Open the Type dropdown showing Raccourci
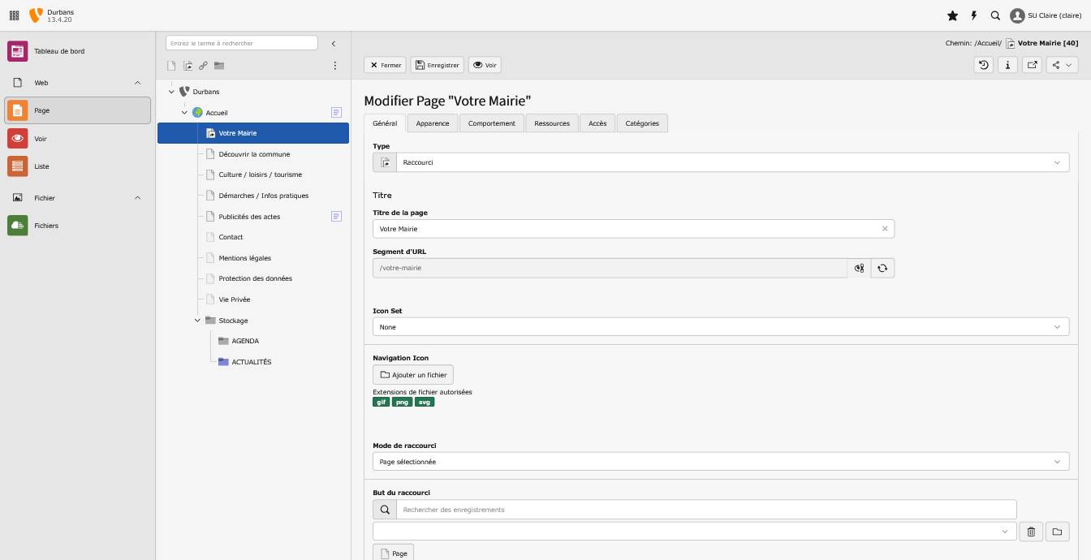 click(721, 162)
